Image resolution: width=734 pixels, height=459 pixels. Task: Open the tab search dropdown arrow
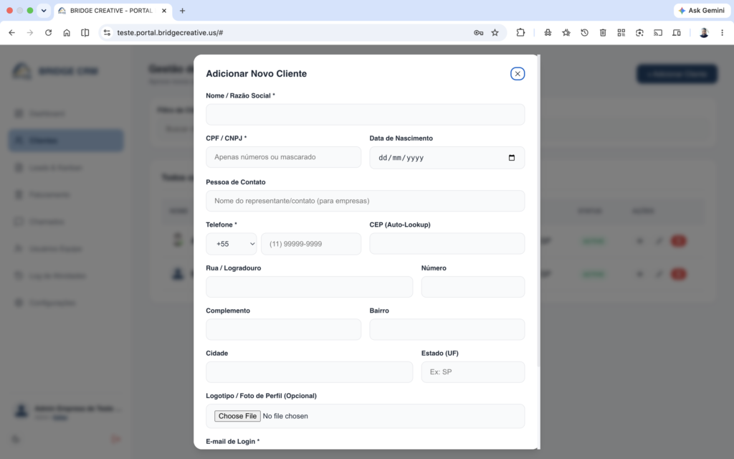point(44,10)
